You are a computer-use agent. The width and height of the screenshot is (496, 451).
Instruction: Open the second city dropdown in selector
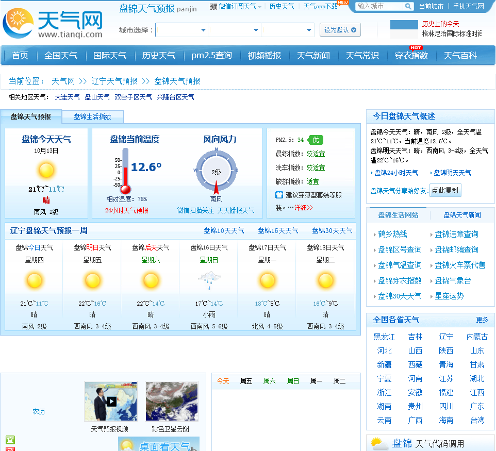click(235, 30)
